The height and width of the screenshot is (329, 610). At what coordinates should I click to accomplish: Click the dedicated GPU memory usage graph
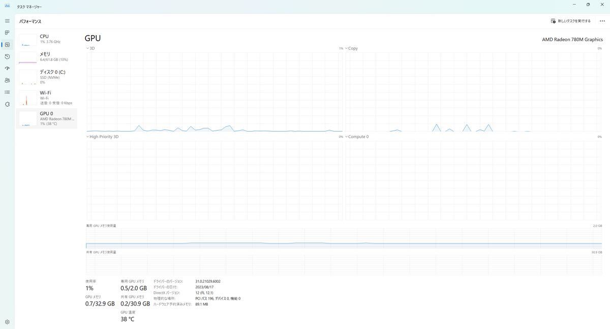click(x=344, y=238)
